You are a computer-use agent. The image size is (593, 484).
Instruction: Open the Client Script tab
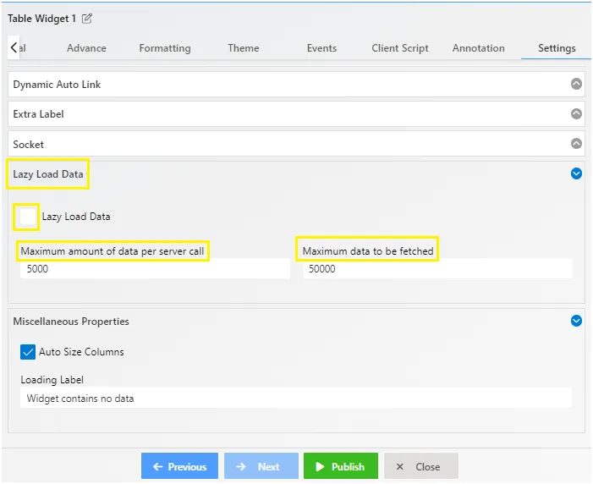pyautogui.click(x=400, y=48)
